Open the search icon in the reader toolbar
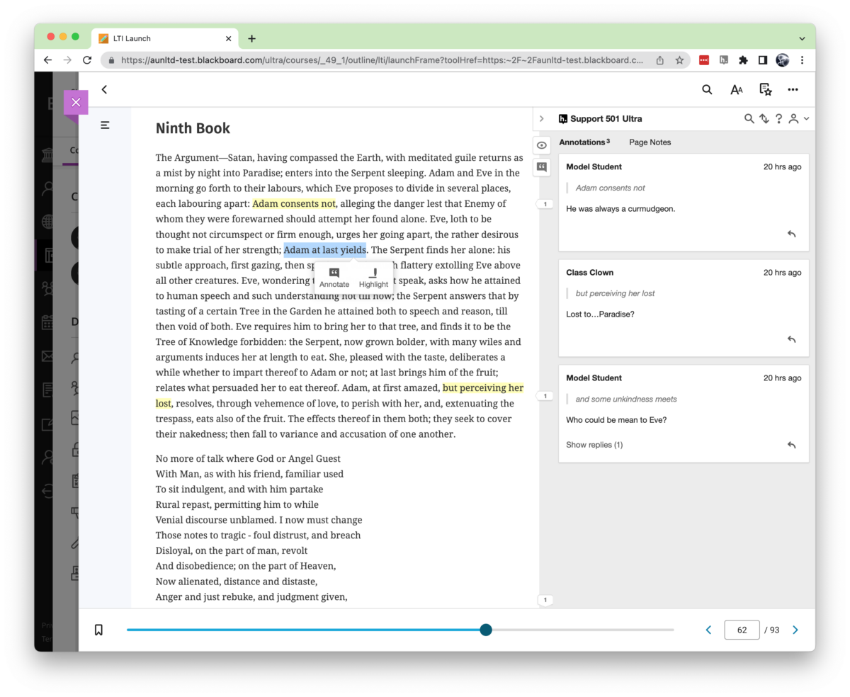 pos(706,89)
